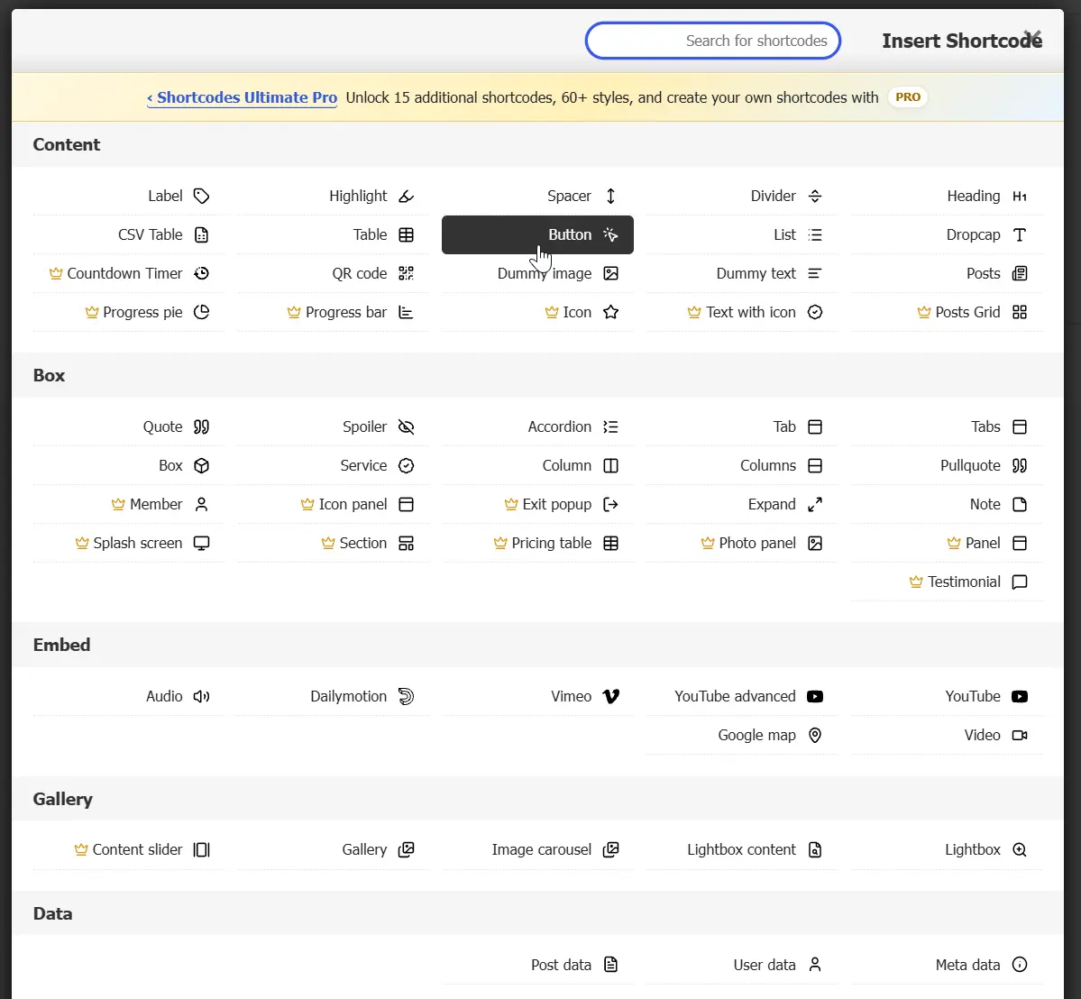This screenshot has width=1081, height=999.
Task: Click the Google map pin icon
Action: tap(815, 736)
